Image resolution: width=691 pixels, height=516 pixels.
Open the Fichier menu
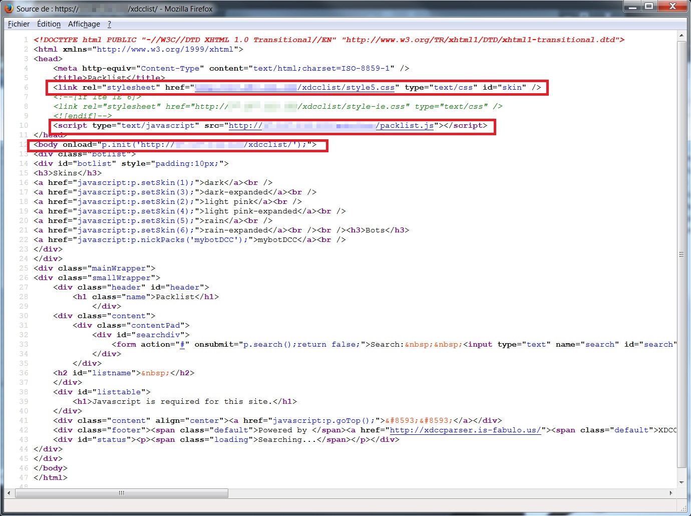[19, 24]
